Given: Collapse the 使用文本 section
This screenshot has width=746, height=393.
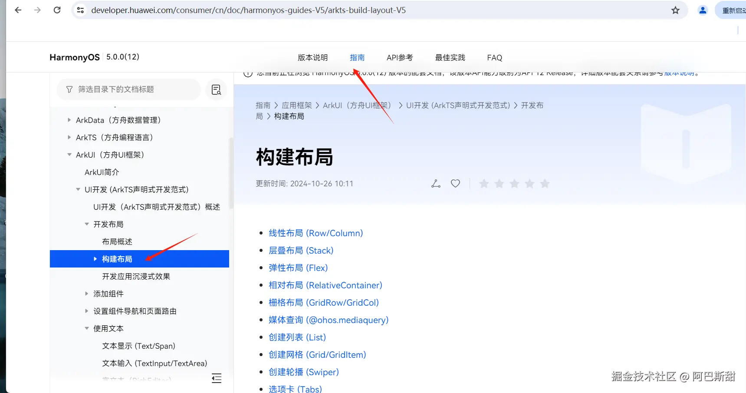Looking at the screenshot, I should point(86,328).
